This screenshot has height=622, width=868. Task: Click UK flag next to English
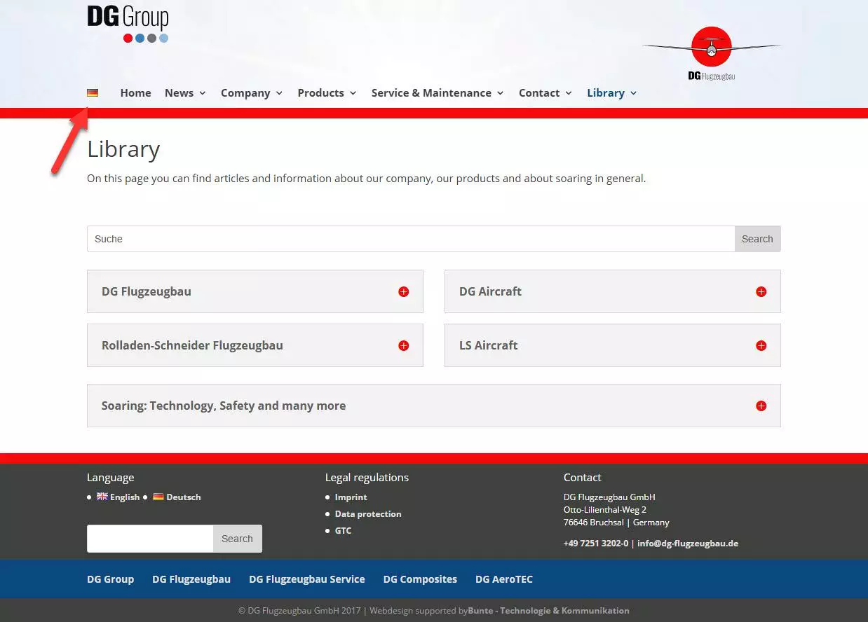(102, 497)
